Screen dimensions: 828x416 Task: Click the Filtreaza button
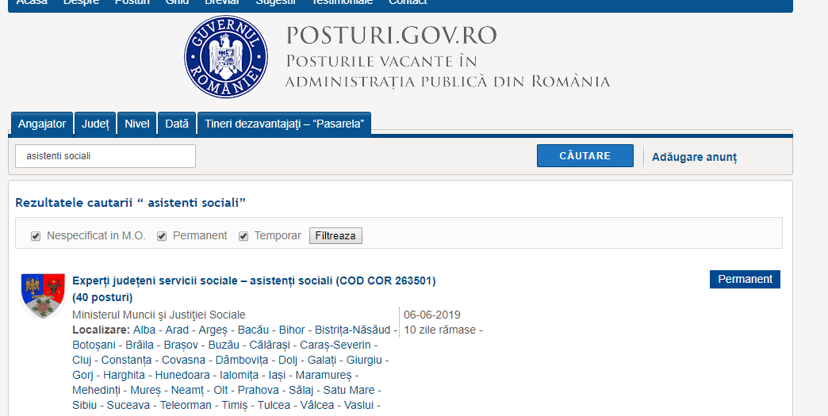tap(335, 236)
